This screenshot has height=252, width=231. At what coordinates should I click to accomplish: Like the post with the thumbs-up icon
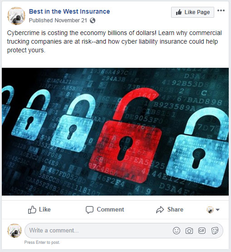coord(32,210)
